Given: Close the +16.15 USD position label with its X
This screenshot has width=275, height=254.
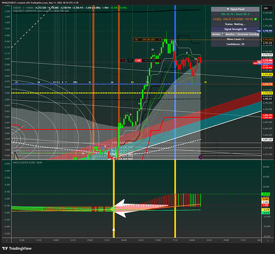Looking at the screenshot, I should click(159, 60).
